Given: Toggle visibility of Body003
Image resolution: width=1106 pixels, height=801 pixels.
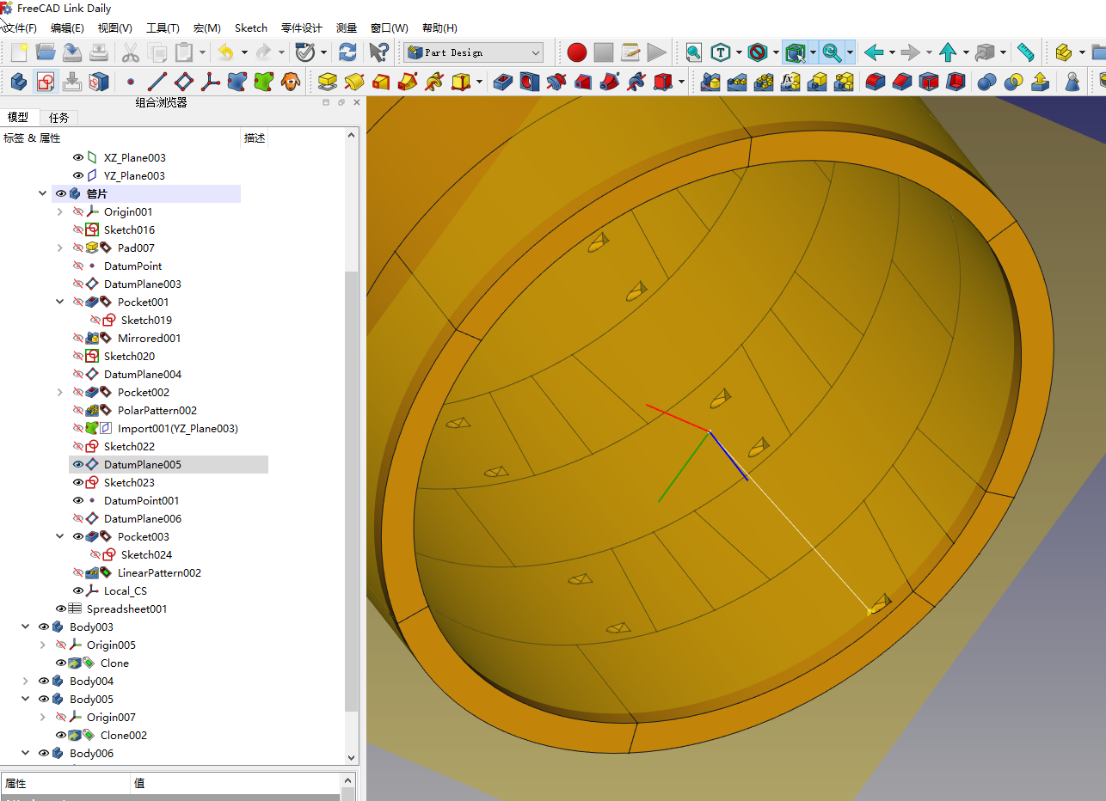Looking at the screenshot, I should [x=44, y=627].
